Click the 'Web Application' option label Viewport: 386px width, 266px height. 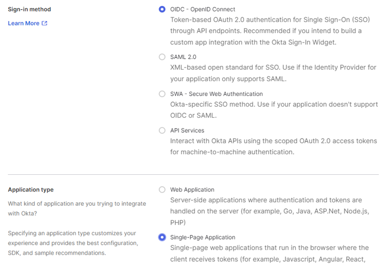click(192, 189)
